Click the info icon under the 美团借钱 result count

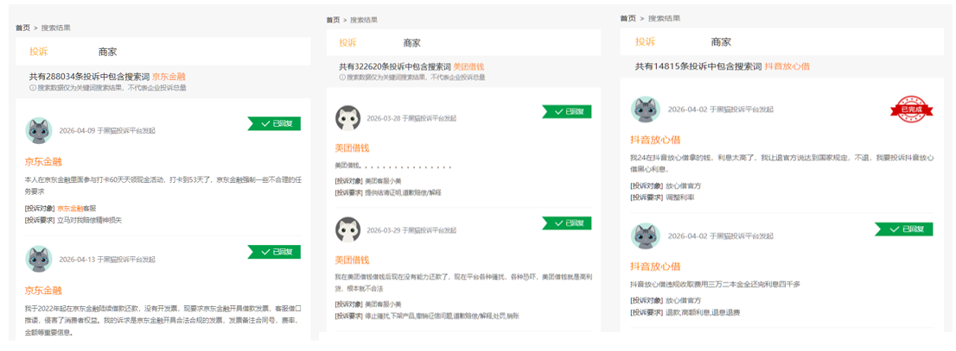342,78
